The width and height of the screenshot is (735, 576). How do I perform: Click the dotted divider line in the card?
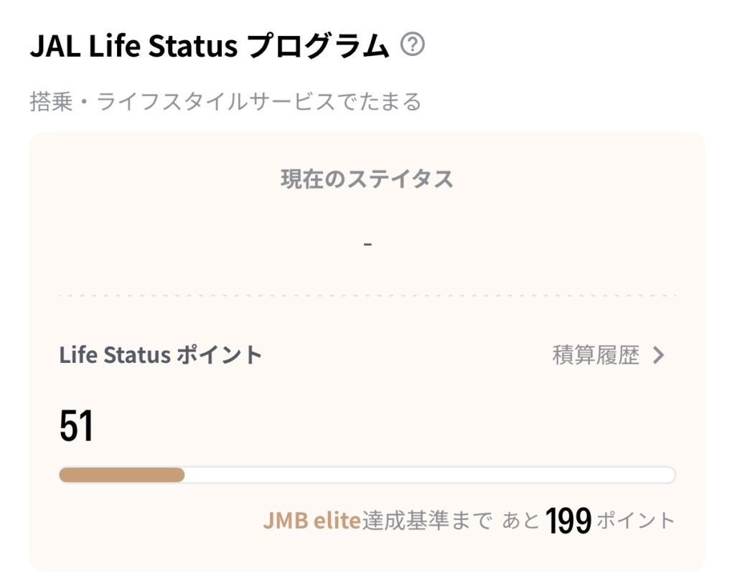coord(367,295)
